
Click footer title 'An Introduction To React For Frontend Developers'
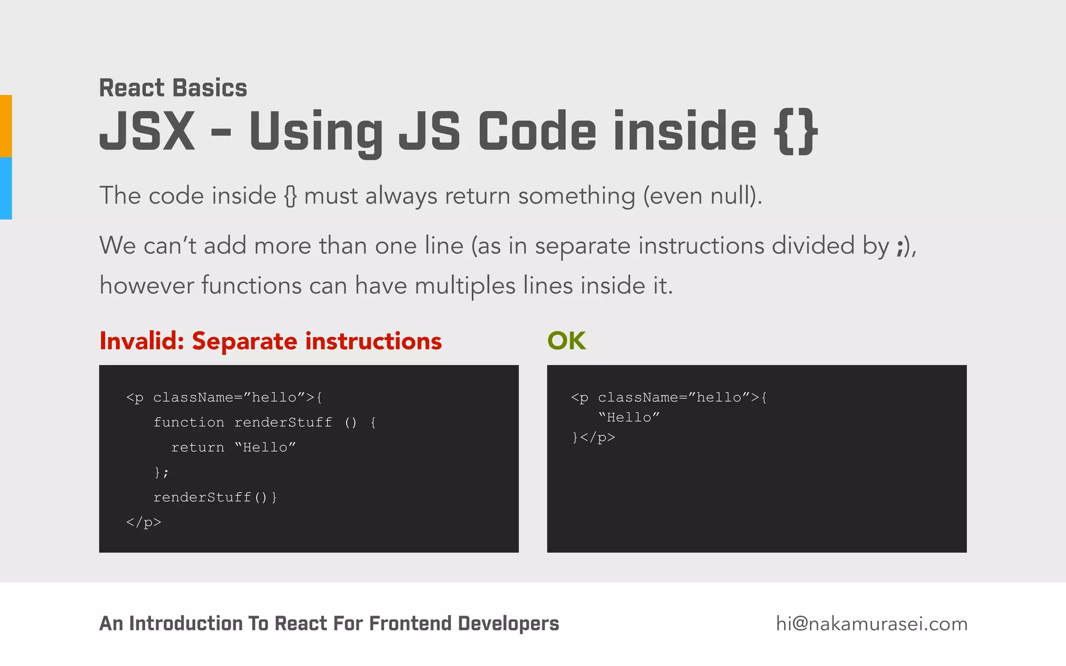point(329,623)
